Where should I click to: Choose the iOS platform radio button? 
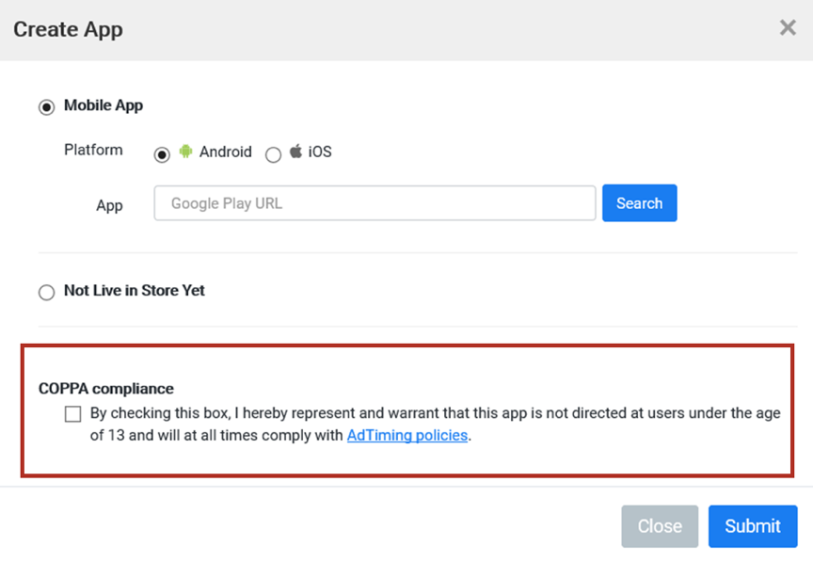273,154
